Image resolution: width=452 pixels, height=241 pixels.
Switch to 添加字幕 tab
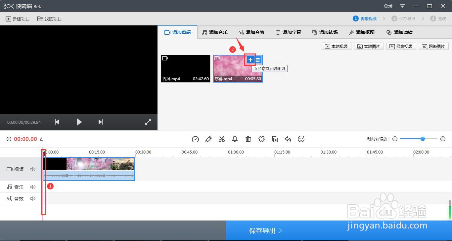point(288,32)
